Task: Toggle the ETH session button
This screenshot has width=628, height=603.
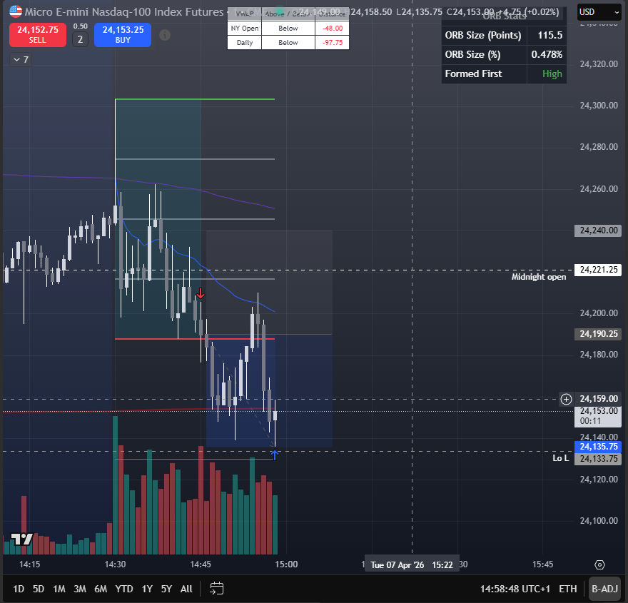Action: pyautogui.click(x=568, y=589)
